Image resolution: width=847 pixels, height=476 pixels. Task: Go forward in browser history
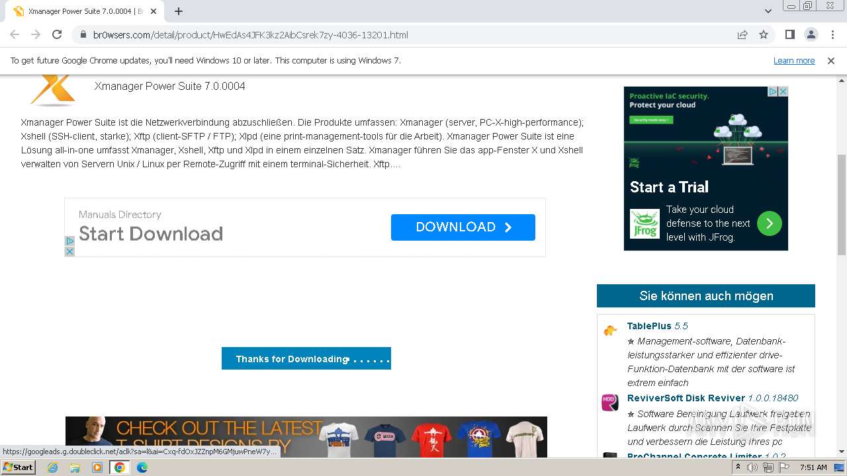36,34
